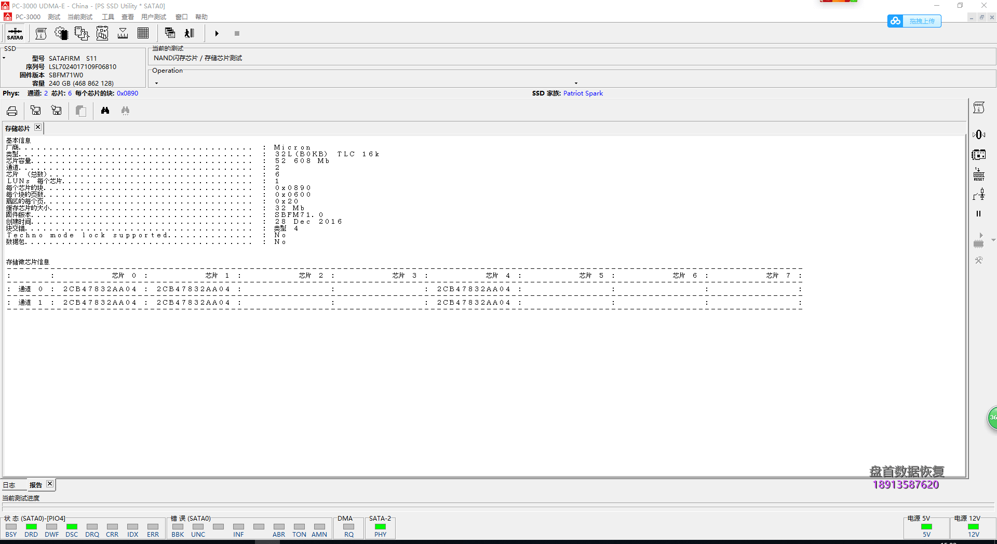This screenshot has width=997, height=544.
Task: Click the gear and chip service icon
Action: (x=61, y=34)
